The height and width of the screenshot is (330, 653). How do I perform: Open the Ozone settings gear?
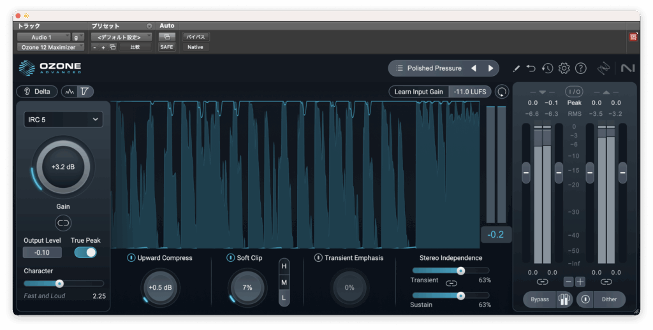(x=564, y=68)
